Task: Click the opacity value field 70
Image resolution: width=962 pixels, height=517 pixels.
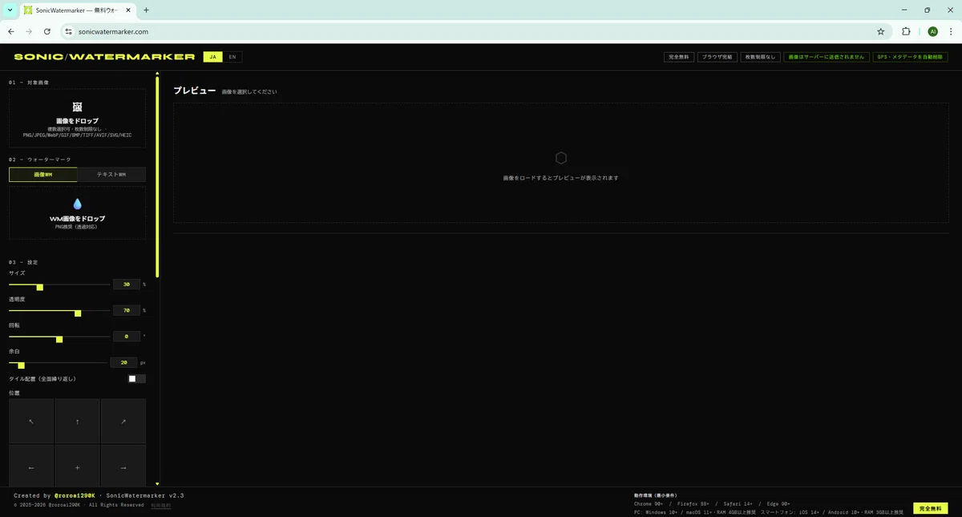Action: (x=127, y=310)
